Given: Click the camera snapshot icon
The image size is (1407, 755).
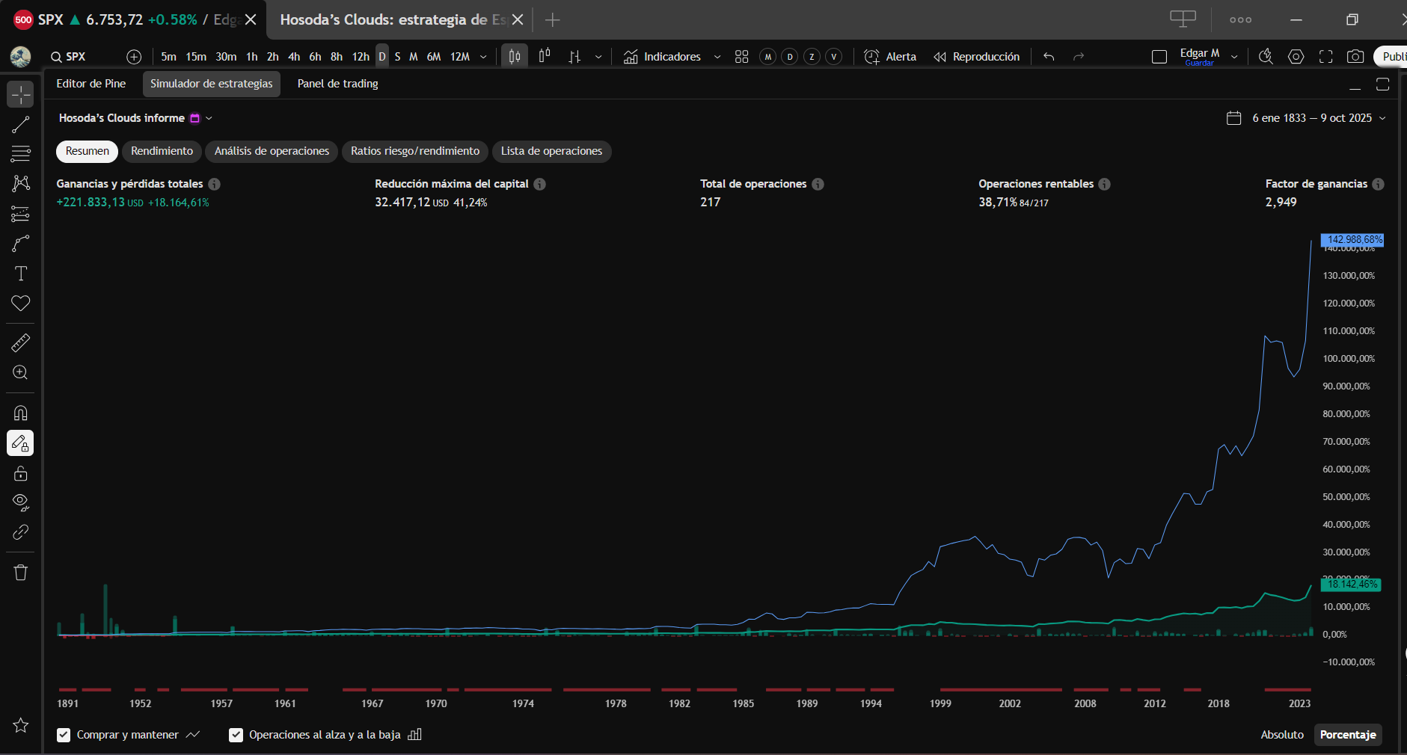Looking at the screenshot, I should pos(1355,57).
